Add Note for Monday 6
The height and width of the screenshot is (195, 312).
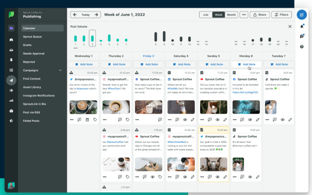pyautogui.click(x=246, y=64)
